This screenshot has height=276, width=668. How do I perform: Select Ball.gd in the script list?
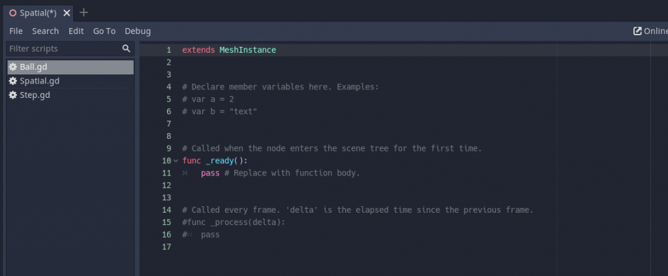(70, 67)
